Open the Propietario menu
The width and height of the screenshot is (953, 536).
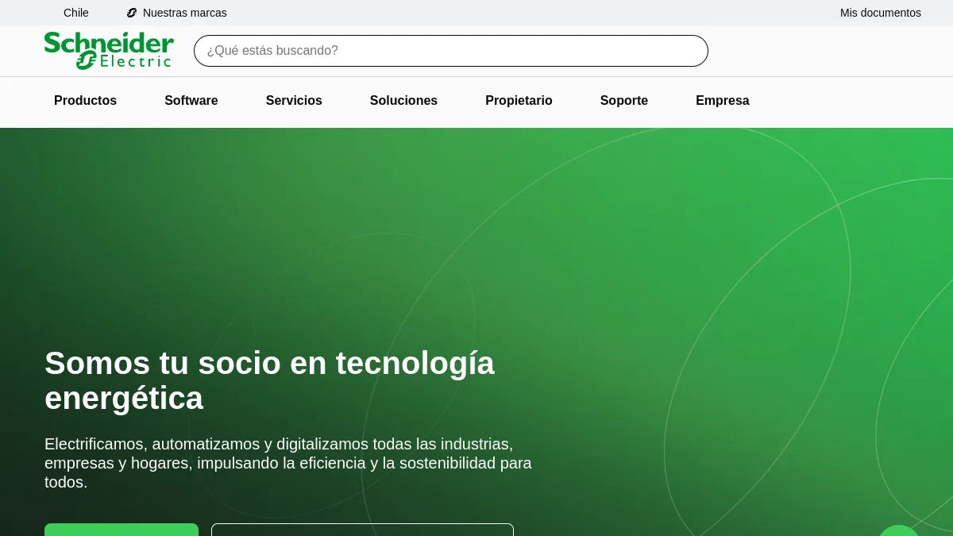point(519,101)
